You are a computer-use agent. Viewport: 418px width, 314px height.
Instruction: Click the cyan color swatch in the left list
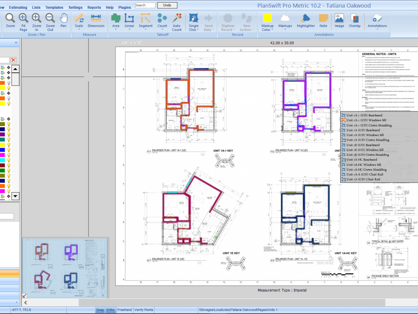(x=3, y=160)
